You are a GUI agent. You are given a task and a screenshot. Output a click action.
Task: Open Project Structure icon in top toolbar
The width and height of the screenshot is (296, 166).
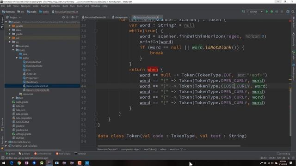pyautogui.click(x=288, y=12)
